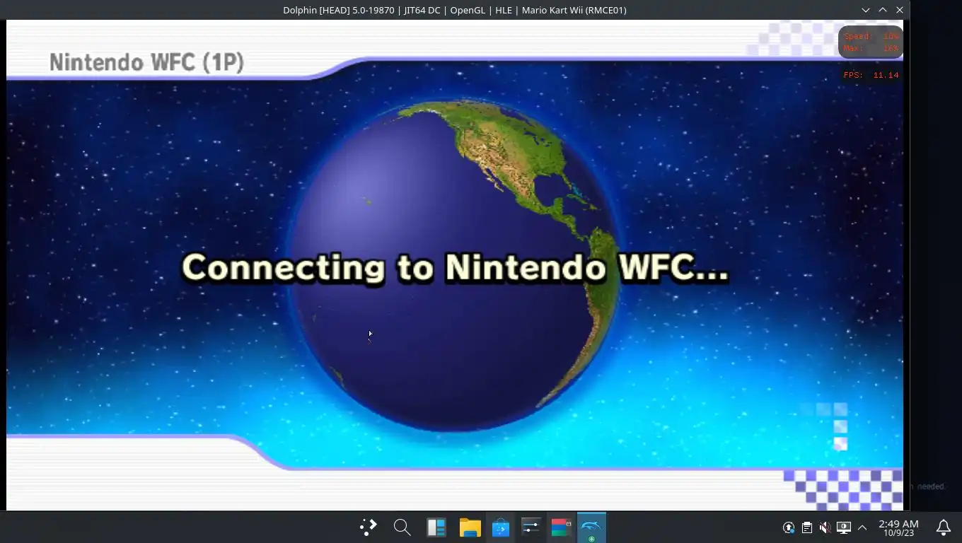Minimize the Dolphin emulator window
Screen dimensions: 962x543
coord(866,10)
